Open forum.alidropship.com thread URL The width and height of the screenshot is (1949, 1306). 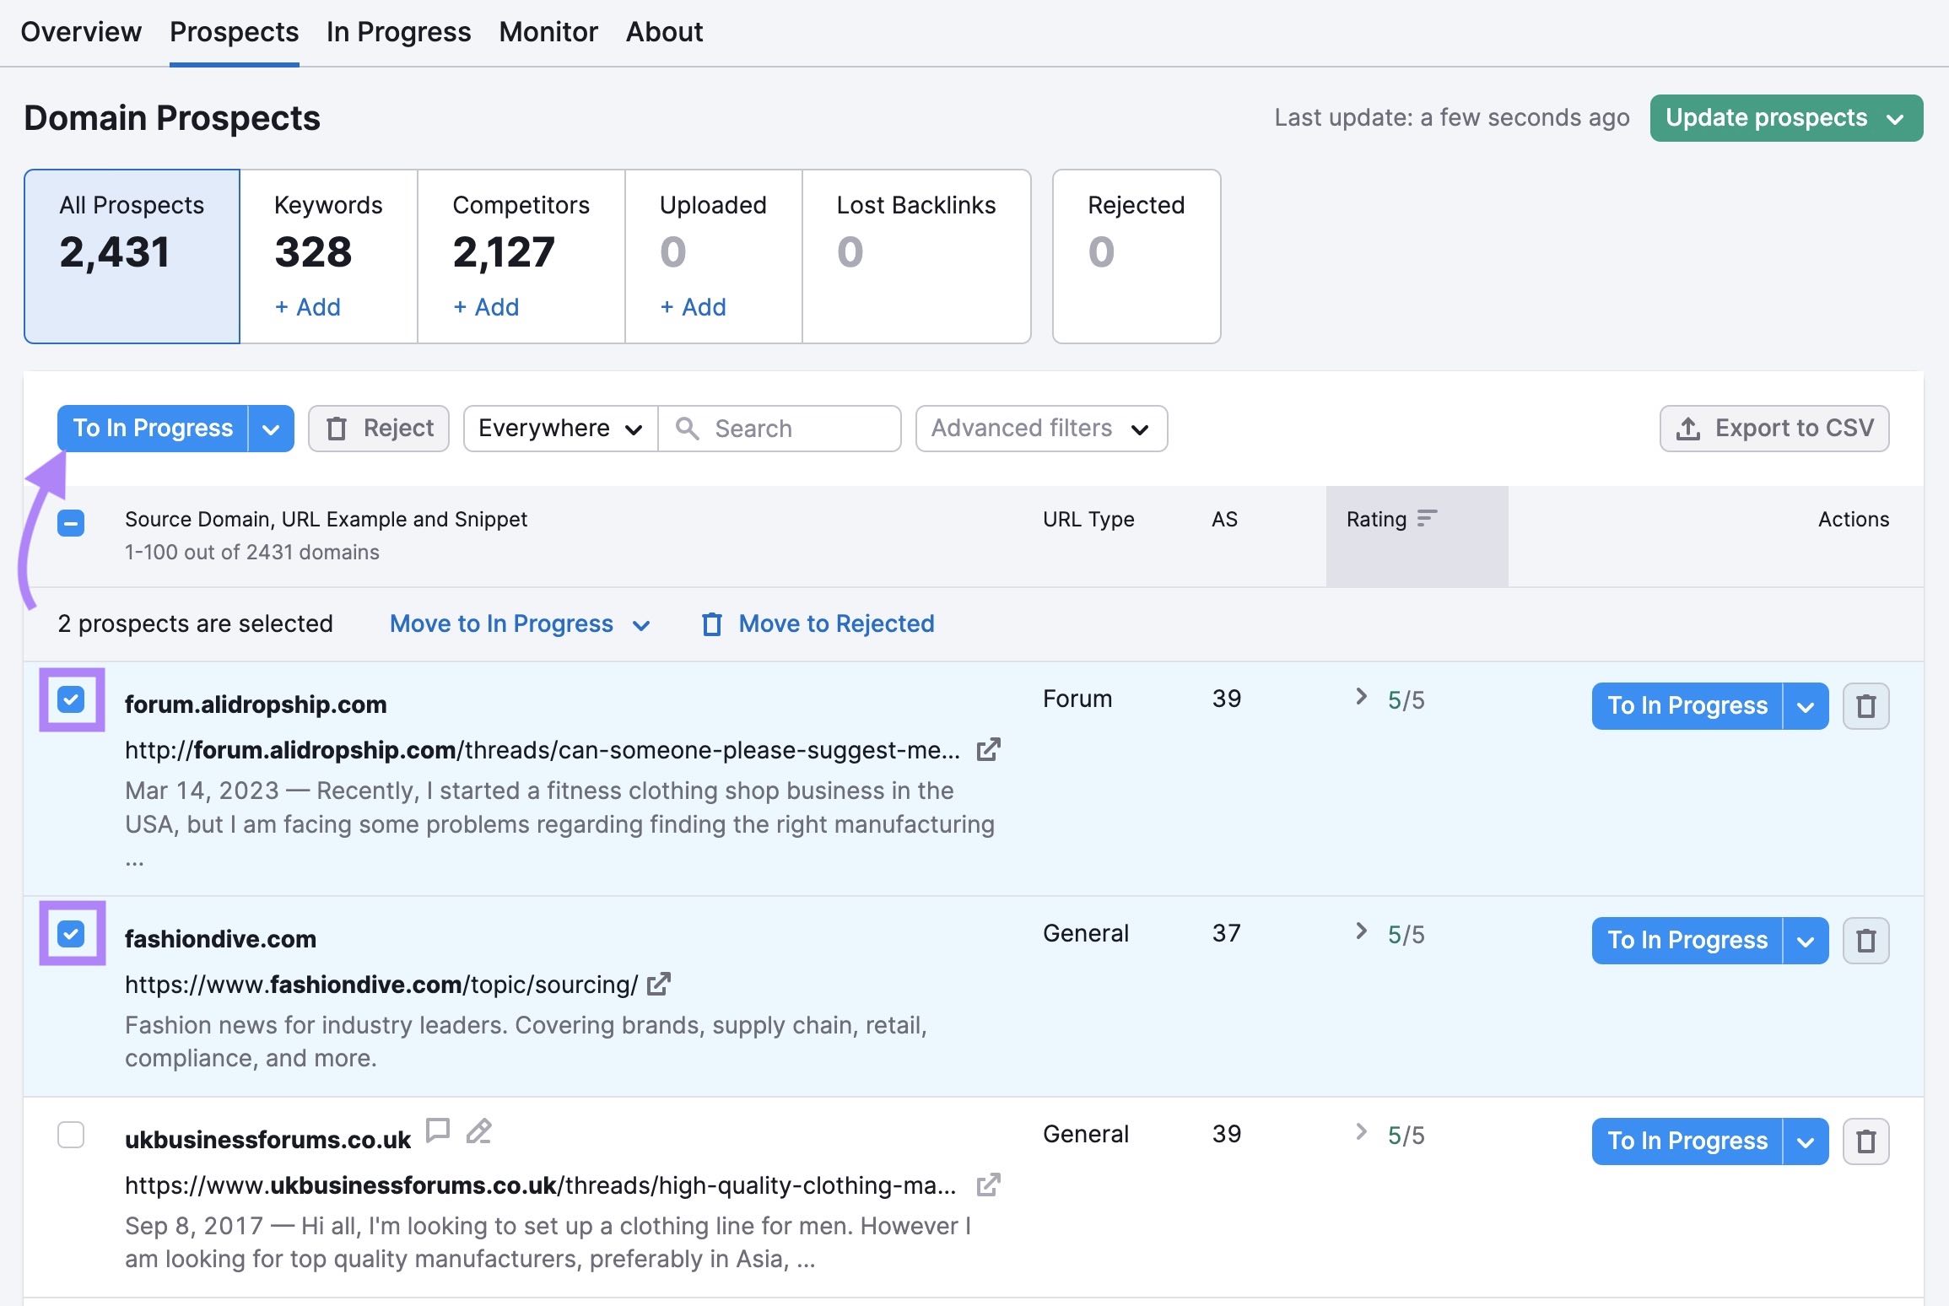click(x=543, y=750)
